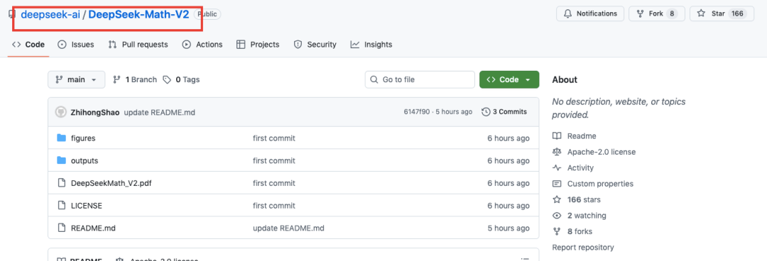
Task: Open the Insights tab
Action: pos(371,45)
